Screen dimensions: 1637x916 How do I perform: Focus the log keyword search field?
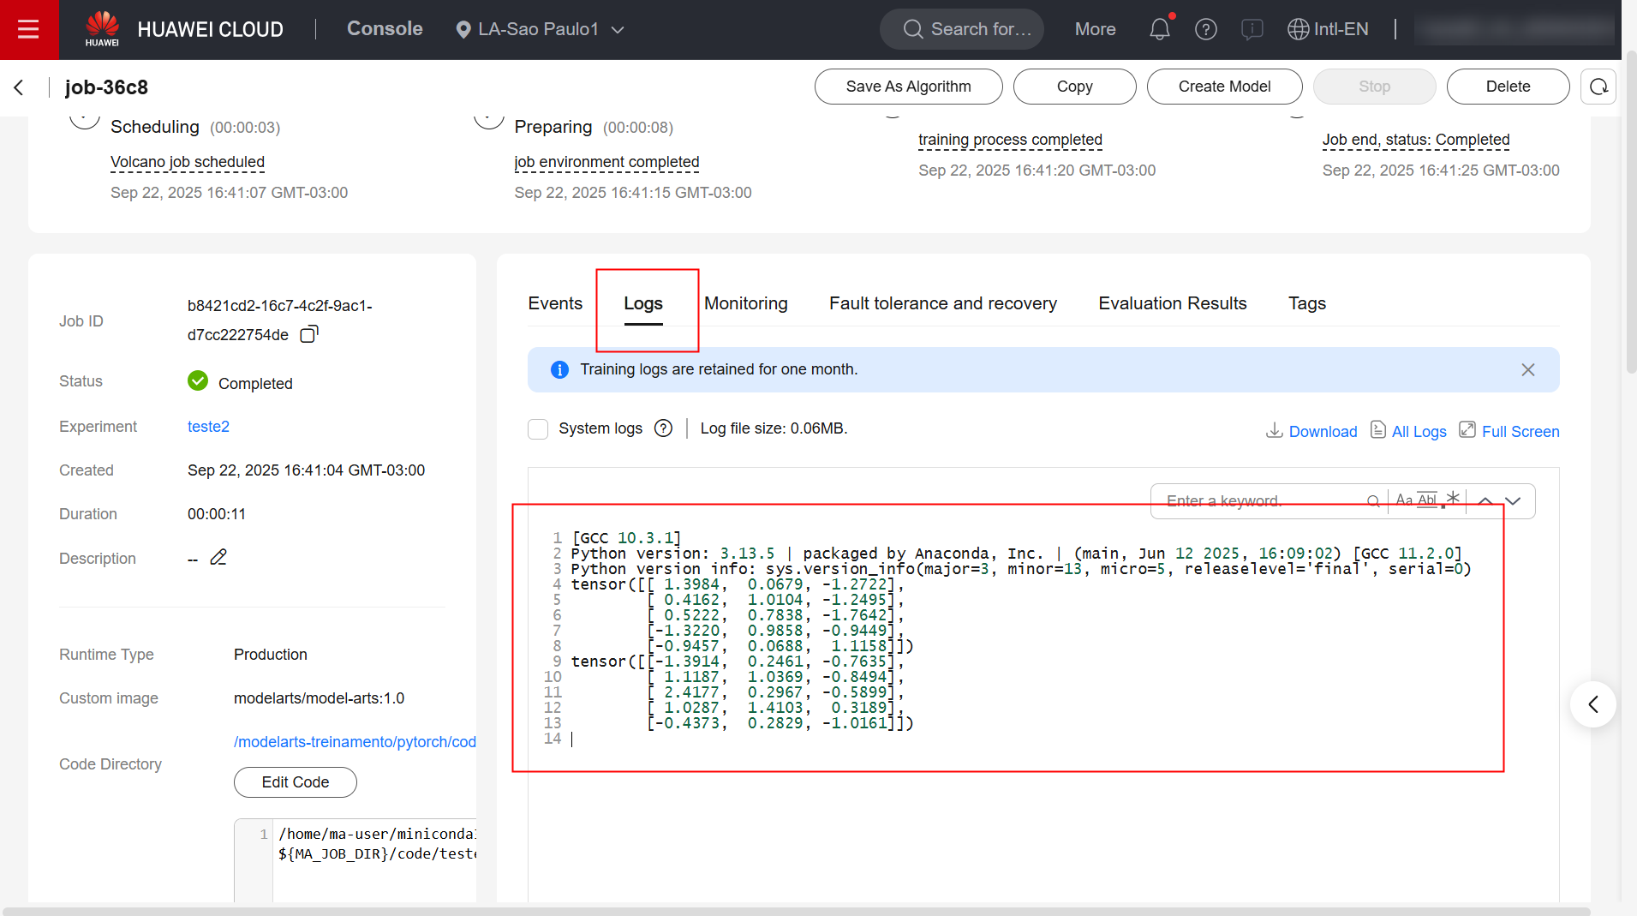click(1259, 500)
